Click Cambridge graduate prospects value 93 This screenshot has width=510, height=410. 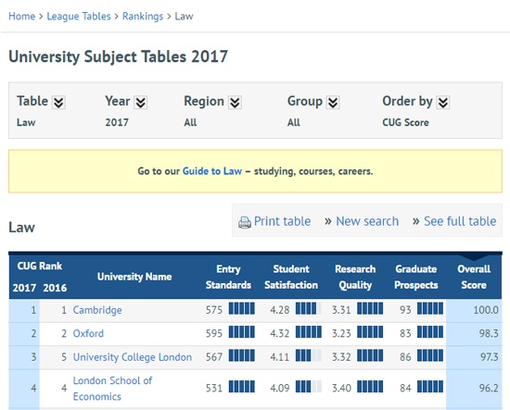point(405,310)
